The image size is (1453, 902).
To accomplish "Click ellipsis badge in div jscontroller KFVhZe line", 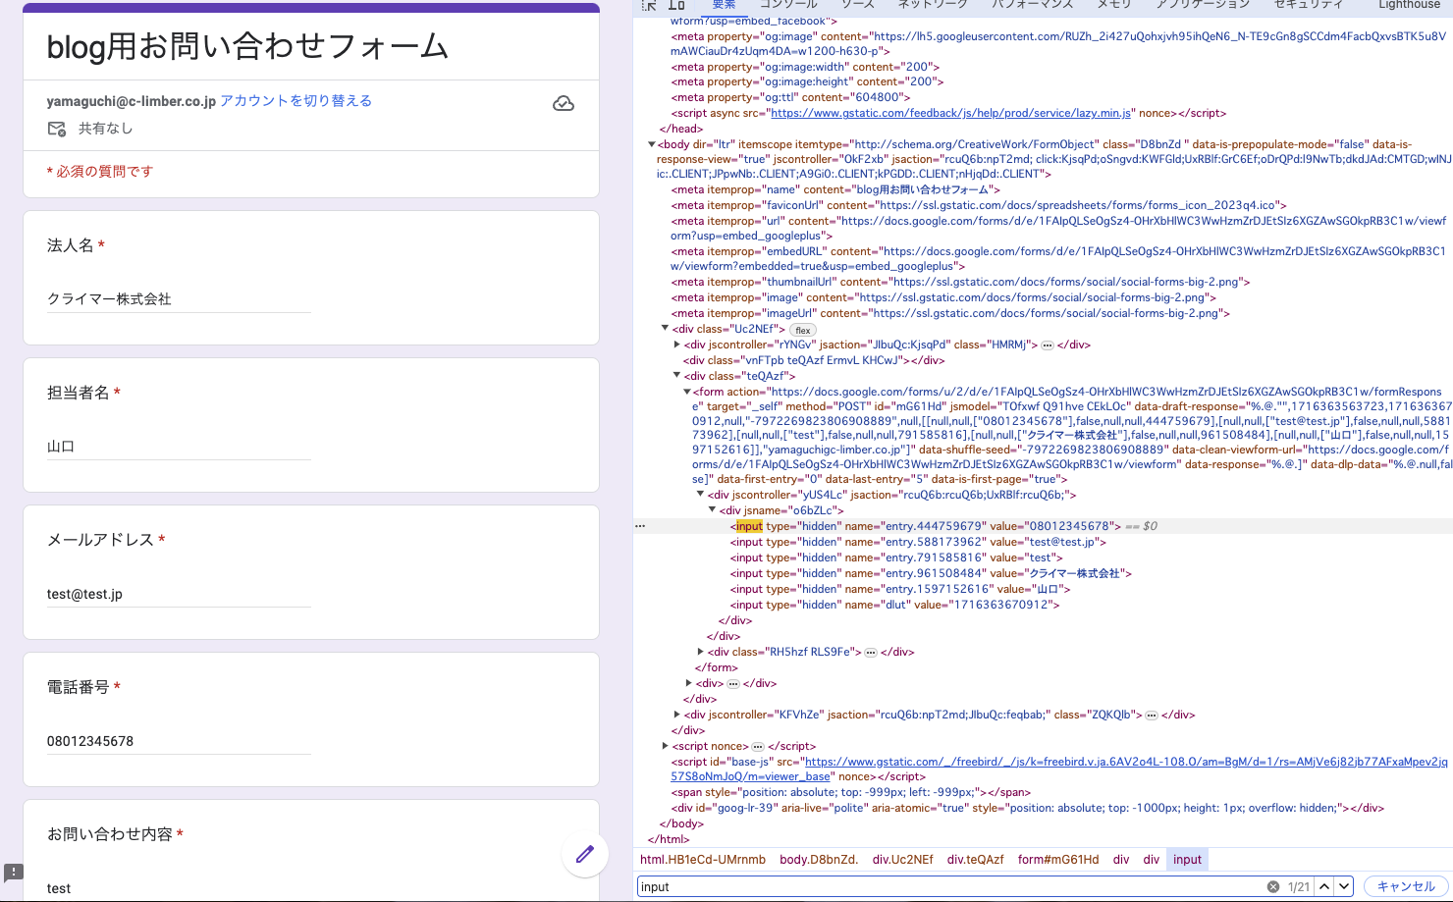I will [x=1152, y=716].
